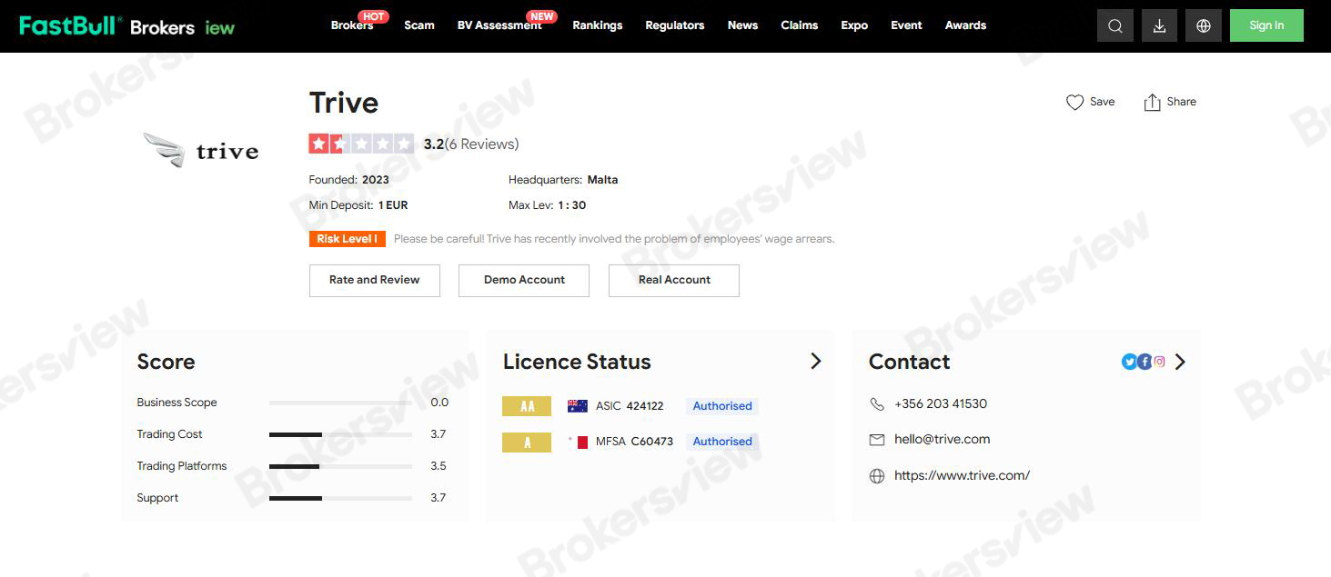Open the download icon in header
The height and width of the screenshot is (577, 1331).
[x=1159, y=25]
